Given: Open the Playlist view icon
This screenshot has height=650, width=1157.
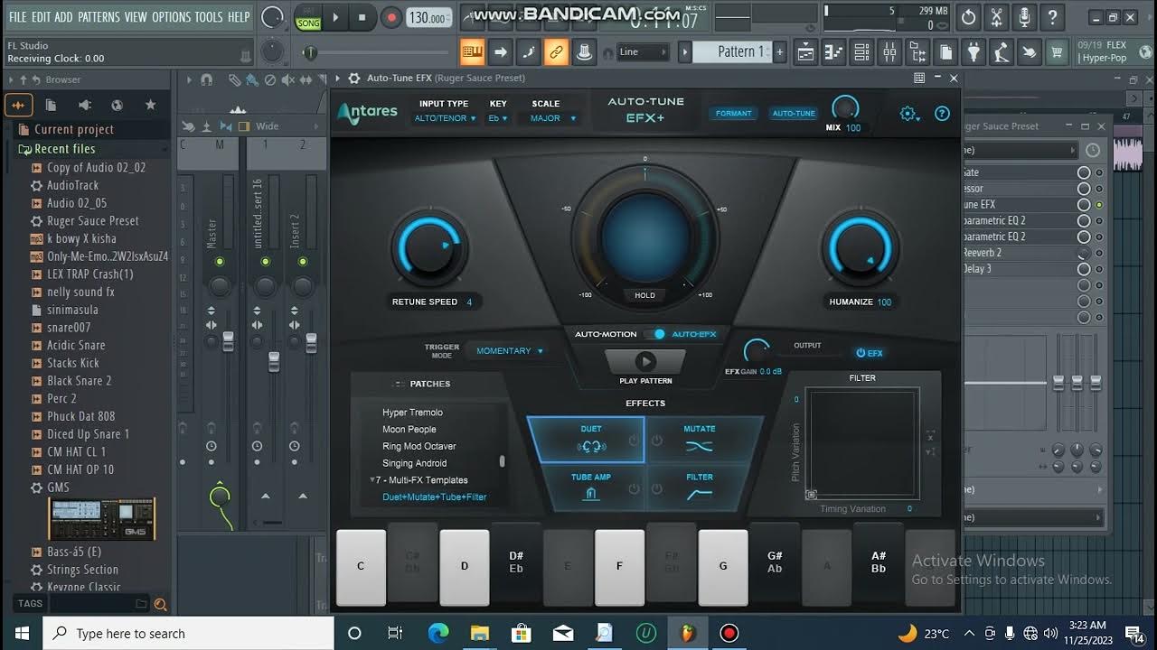Looking at the screenshot, I should coord(805,52).
